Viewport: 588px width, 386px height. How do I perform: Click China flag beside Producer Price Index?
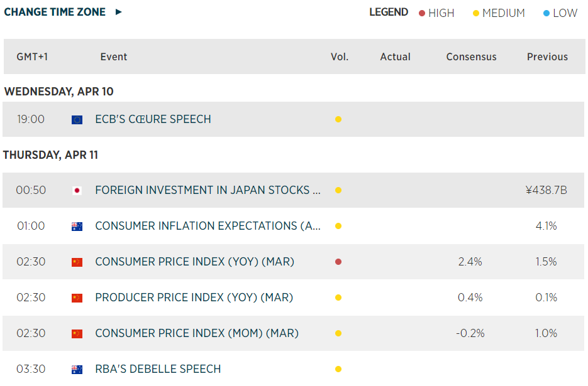point(77,298)
